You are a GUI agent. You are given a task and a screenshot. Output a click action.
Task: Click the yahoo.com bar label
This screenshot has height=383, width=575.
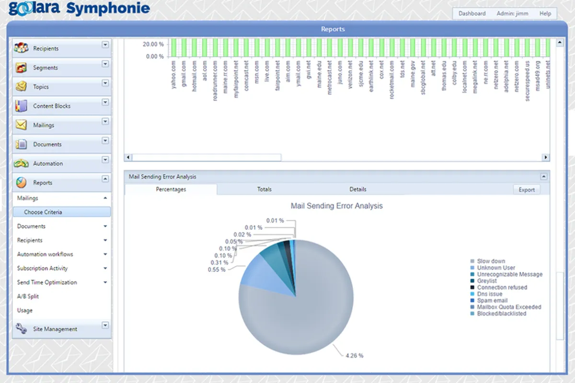coord(174,75)
